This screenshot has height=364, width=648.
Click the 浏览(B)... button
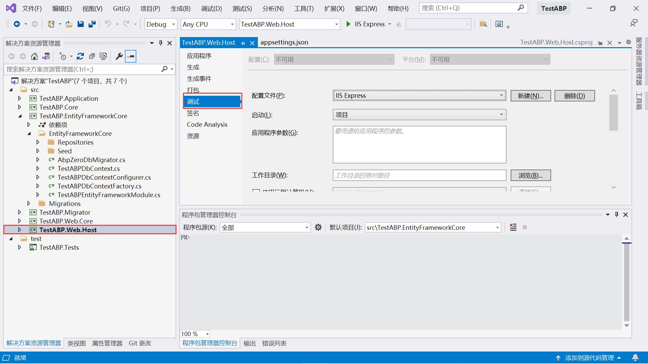tap(531, 175)
